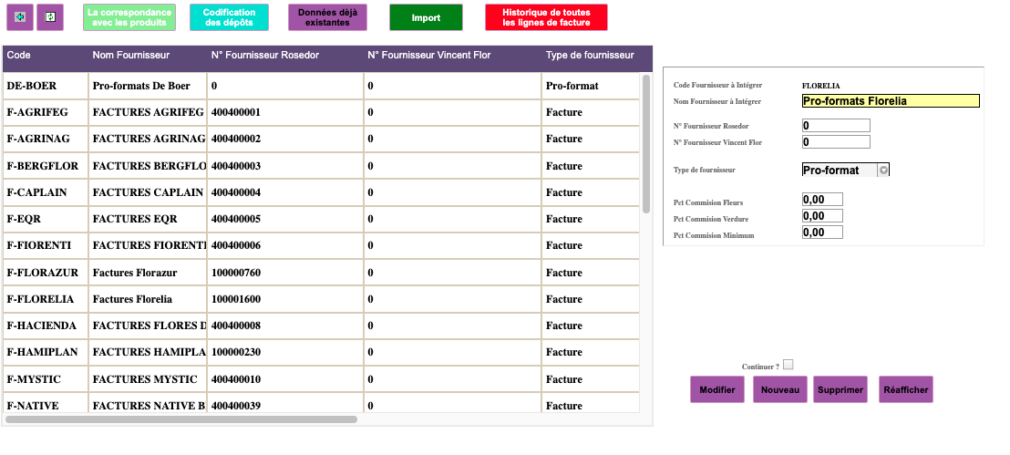Click the 'N° Fournisseur Rosedor' input box
The image size is (1010, 455).
[x=836, y=125]
